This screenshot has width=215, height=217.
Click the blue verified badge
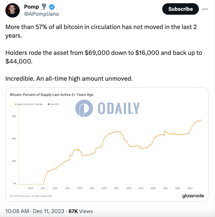click(x=52, y=7)
